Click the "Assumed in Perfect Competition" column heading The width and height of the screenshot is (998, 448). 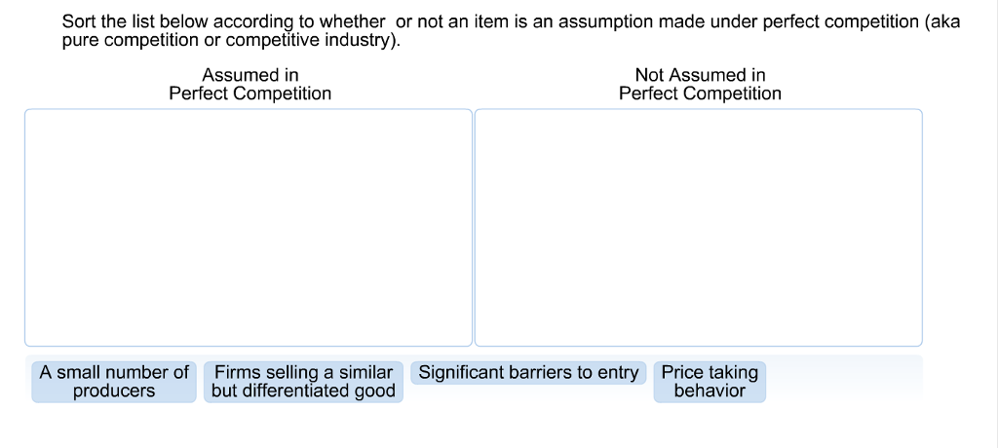pos(249,85)
